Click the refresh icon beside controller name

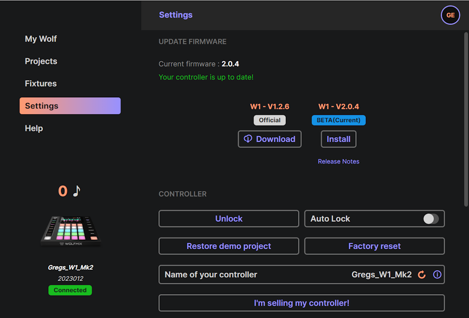[x=422, y=275]
